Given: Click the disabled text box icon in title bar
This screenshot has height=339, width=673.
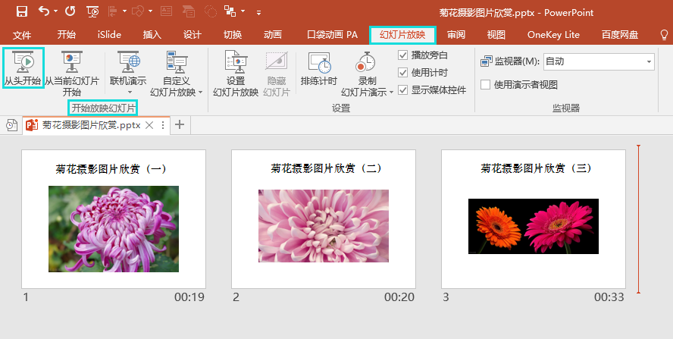Looking at the screenshot, I should click(x=166, y=11).
